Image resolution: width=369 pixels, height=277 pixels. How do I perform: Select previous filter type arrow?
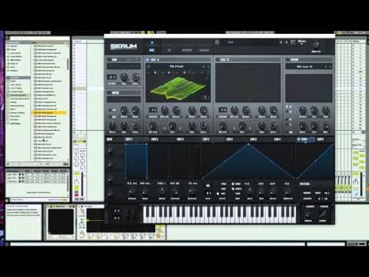click(326, 66)
